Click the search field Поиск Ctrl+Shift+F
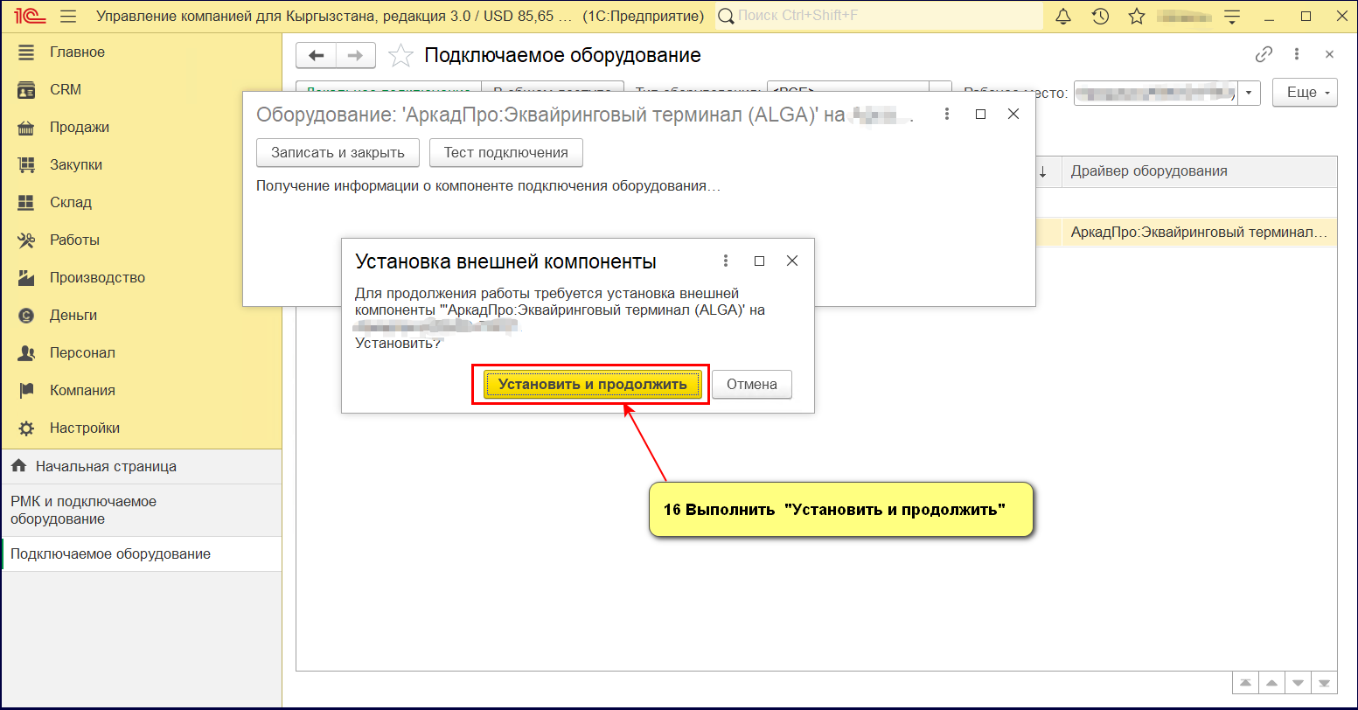This screenshot has width=1358, height=710. tap(879, 16)
